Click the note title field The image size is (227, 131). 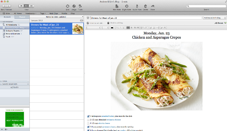(x=146, y=18)
